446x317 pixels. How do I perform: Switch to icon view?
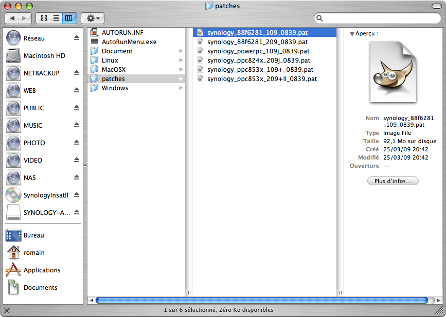point(44,18)
